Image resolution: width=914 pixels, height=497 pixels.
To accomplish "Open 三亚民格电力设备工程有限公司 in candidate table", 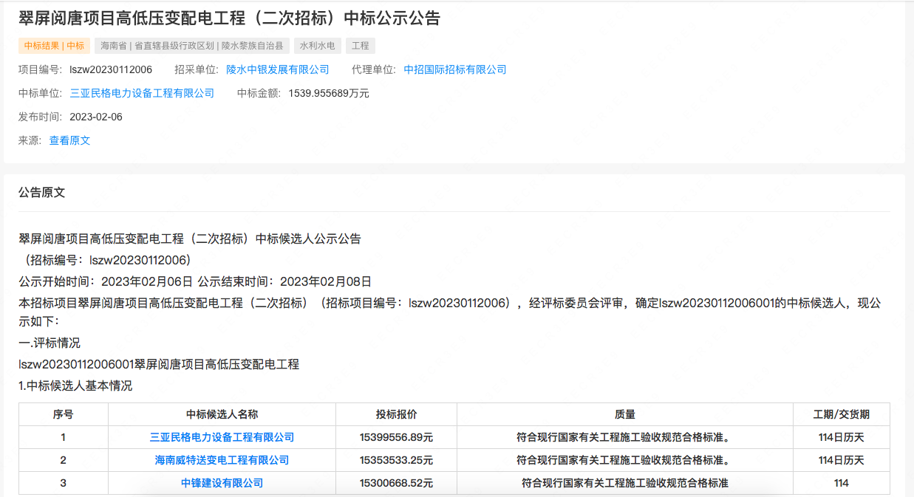I will (222, 437).
